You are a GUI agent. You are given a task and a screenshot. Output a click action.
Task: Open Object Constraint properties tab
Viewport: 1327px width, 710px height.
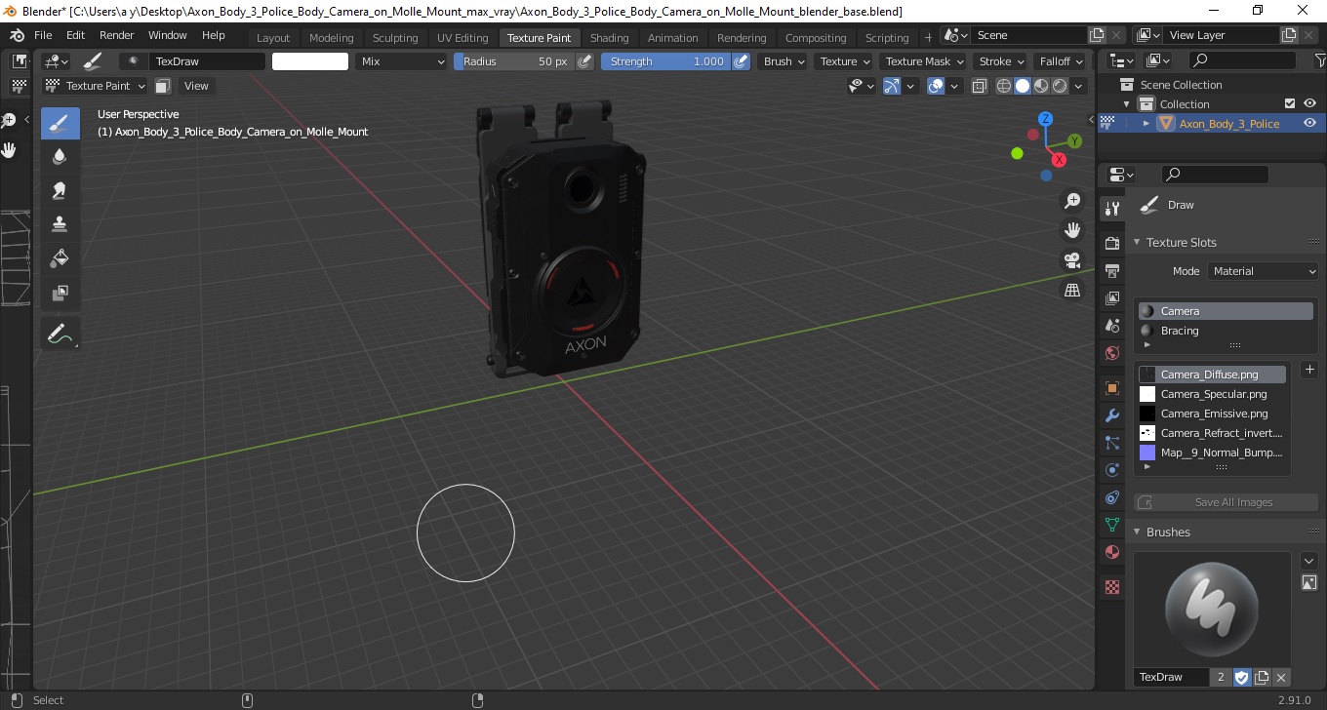click(1111, 497)
